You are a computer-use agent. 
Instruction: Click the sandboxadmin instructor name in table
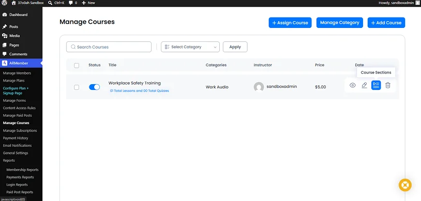tap(282, 86)
